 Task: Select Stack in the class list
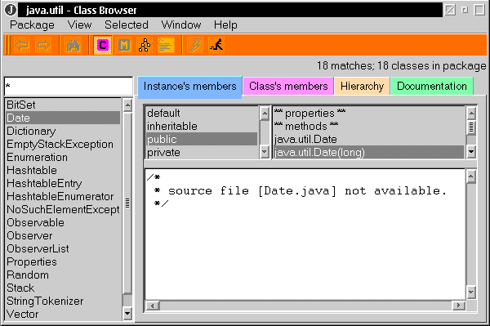tap(63, 288)
